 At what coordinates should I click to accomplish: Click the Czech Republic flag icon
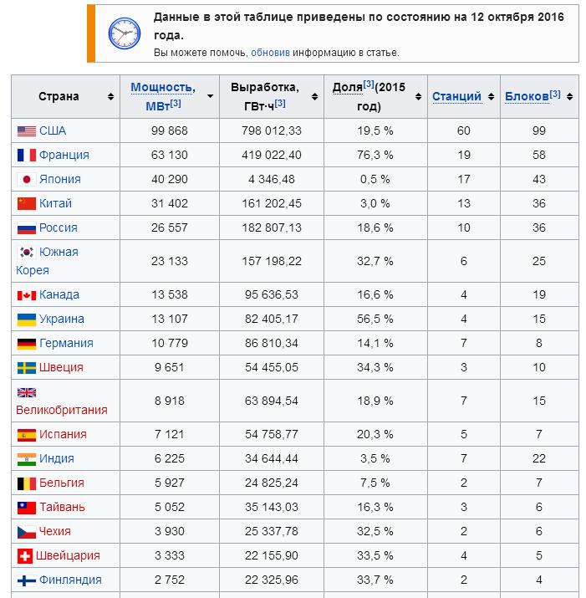[27, 532]
